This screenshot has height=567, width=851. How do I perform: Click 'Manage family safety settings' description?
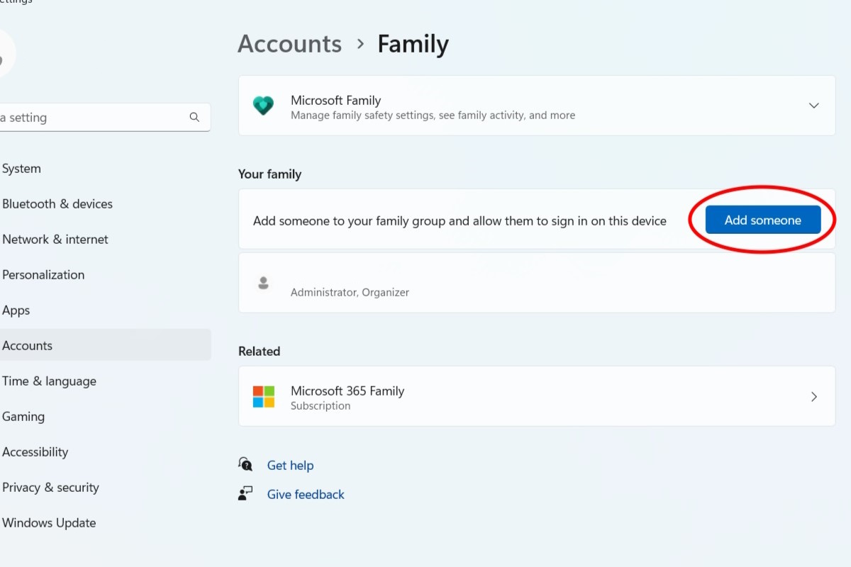pyautogui.click(x=433, y=116)
